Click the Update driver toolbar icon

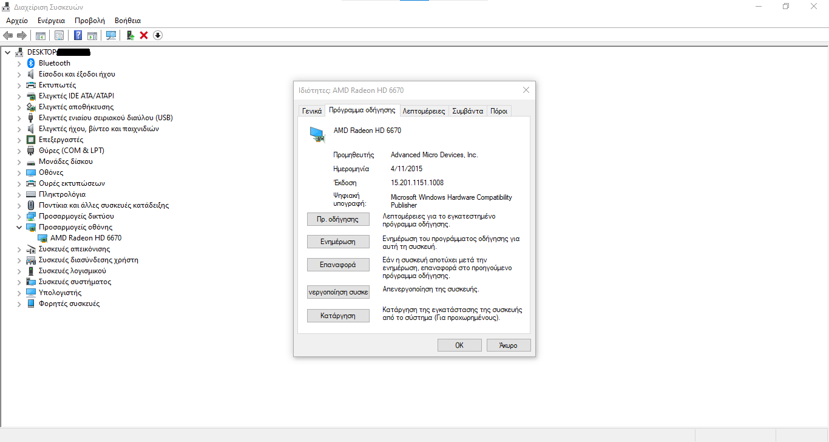point(130,35)
